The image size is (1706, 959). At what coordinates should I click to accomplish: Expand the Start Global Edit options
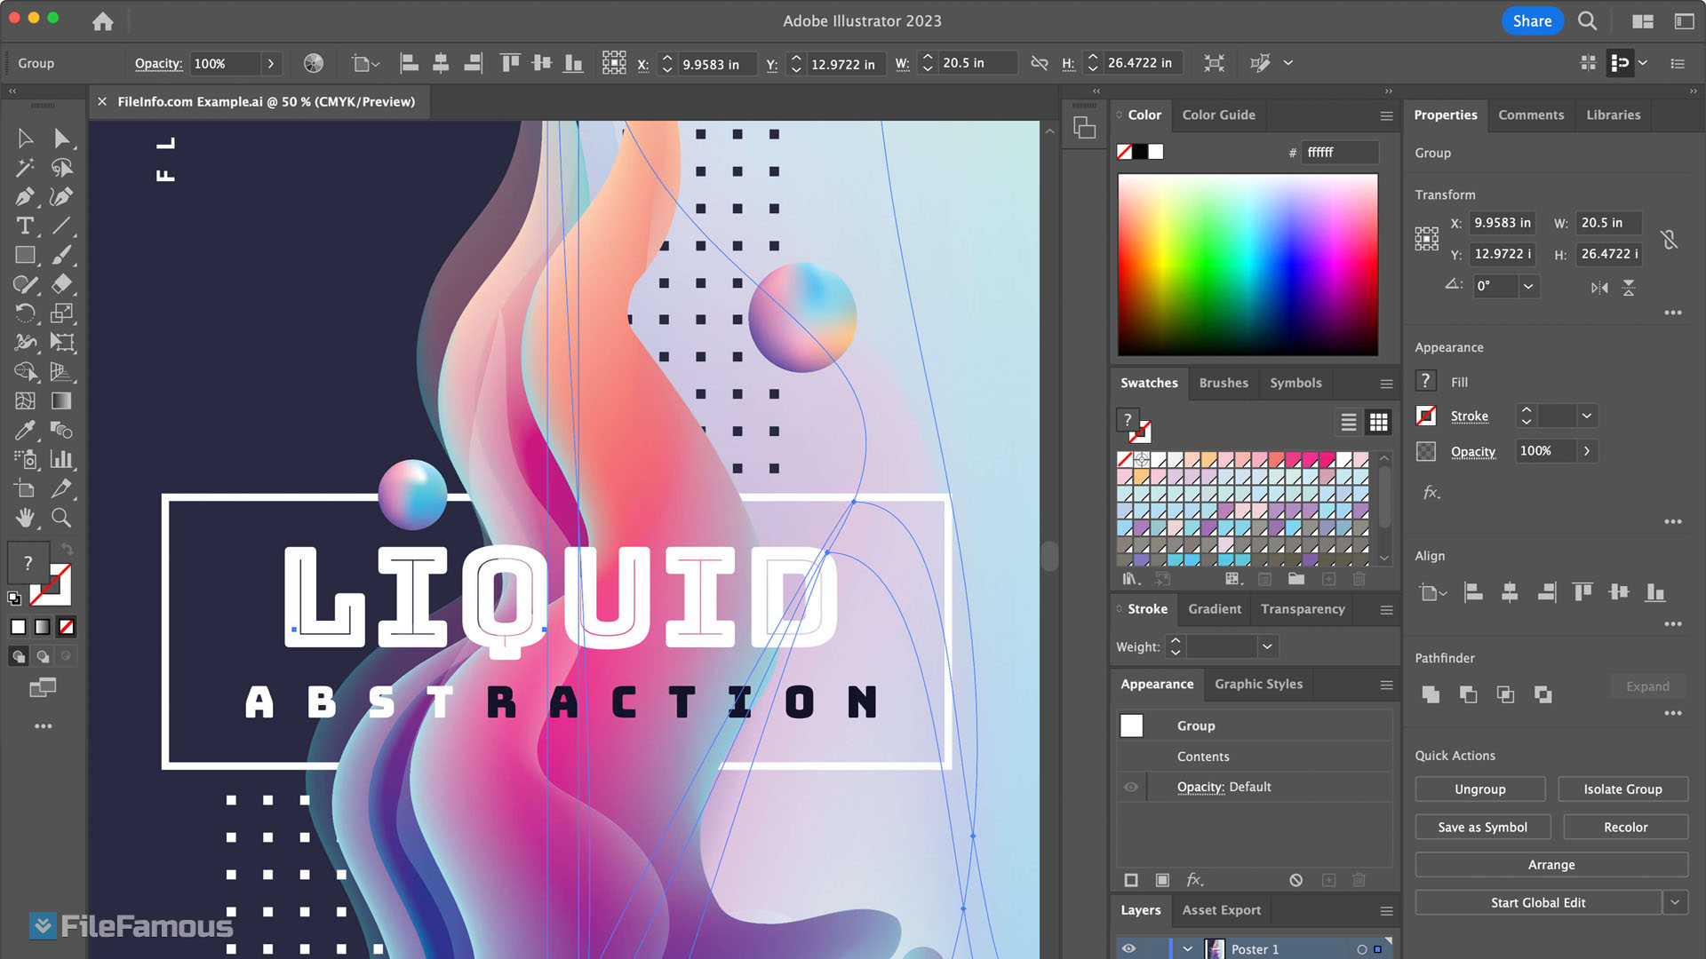1675,902
